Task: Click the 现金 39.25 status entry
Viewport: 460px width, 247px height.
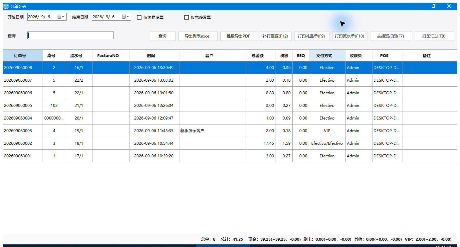Action: click(x=275, y=239)
